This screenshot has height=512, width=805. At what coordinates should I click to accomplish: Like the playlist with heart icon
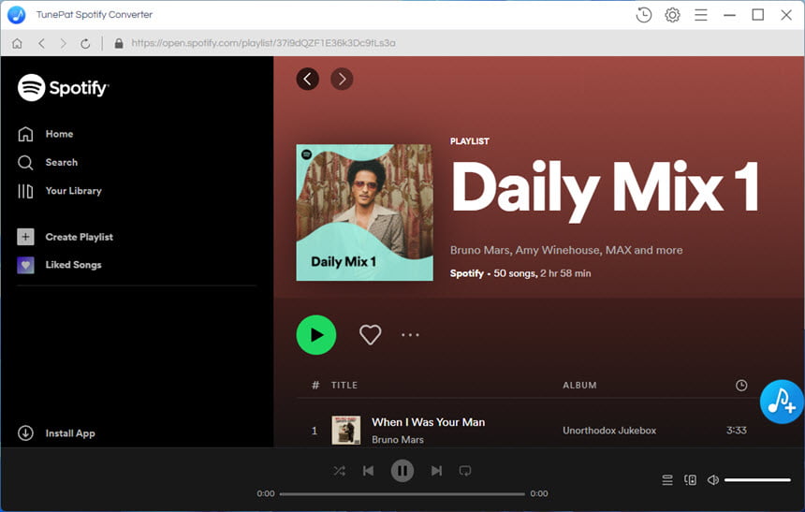coord(370,335)
